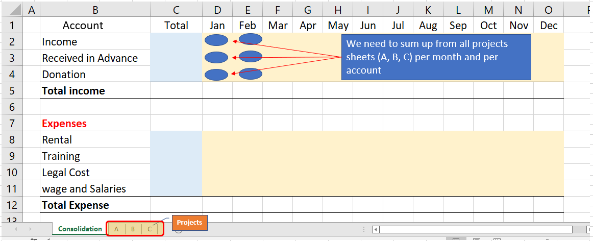Screen dimensions: 593x241
Task: Click the orange Projects callout label
Action: coord(189,223)
